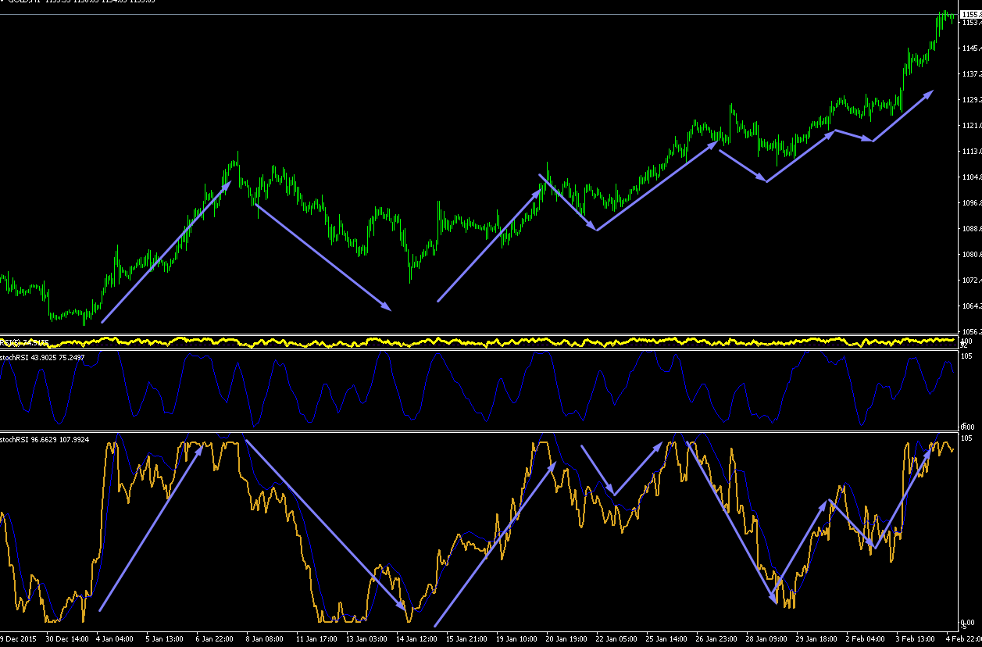Image resolution: width=982 pixels, height=647 pixels.
Task: Click the '5 Jan 13:00' time axis label
Action: point(165,639)
